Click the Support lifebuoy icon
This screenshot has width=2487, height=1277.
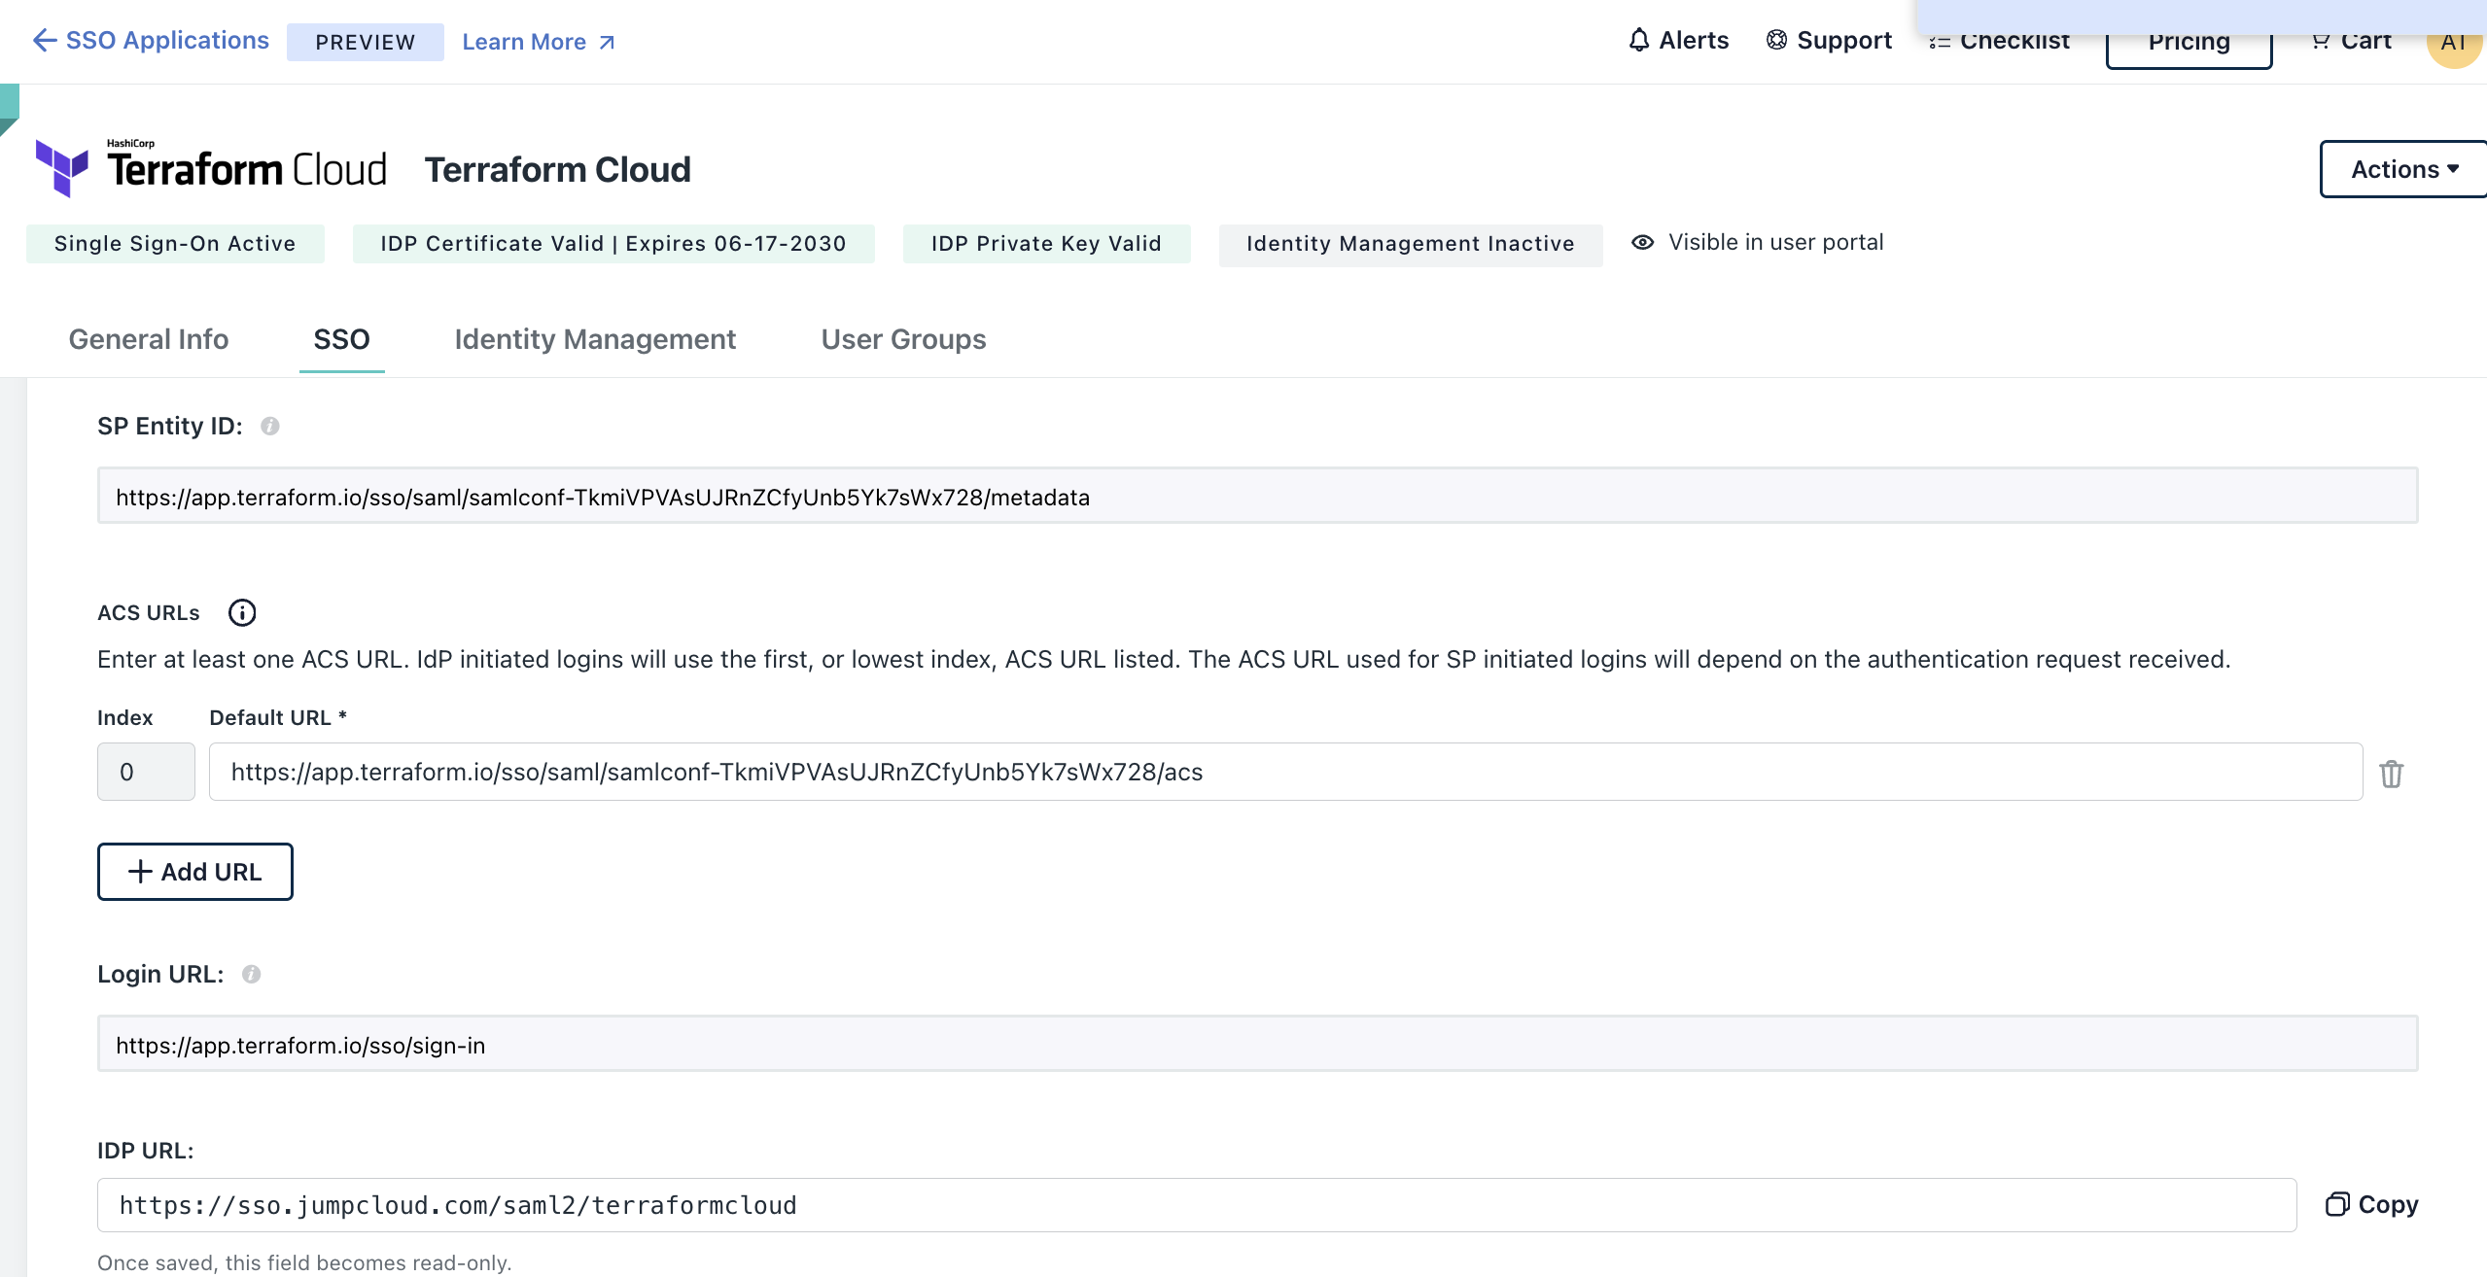tap(1776, 40)
